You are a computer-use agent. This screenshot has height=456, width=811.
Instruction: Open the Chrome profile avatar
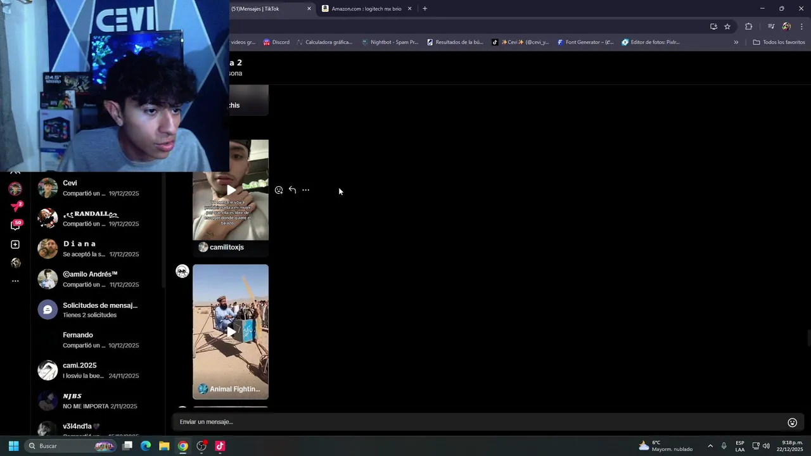[x=786, y=26]
